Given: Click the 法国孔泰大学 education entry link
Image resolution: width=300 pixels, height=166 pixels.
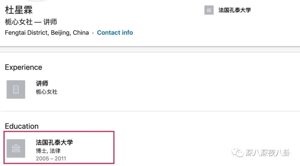Looking at the screenshot, I should pos(55,142).
